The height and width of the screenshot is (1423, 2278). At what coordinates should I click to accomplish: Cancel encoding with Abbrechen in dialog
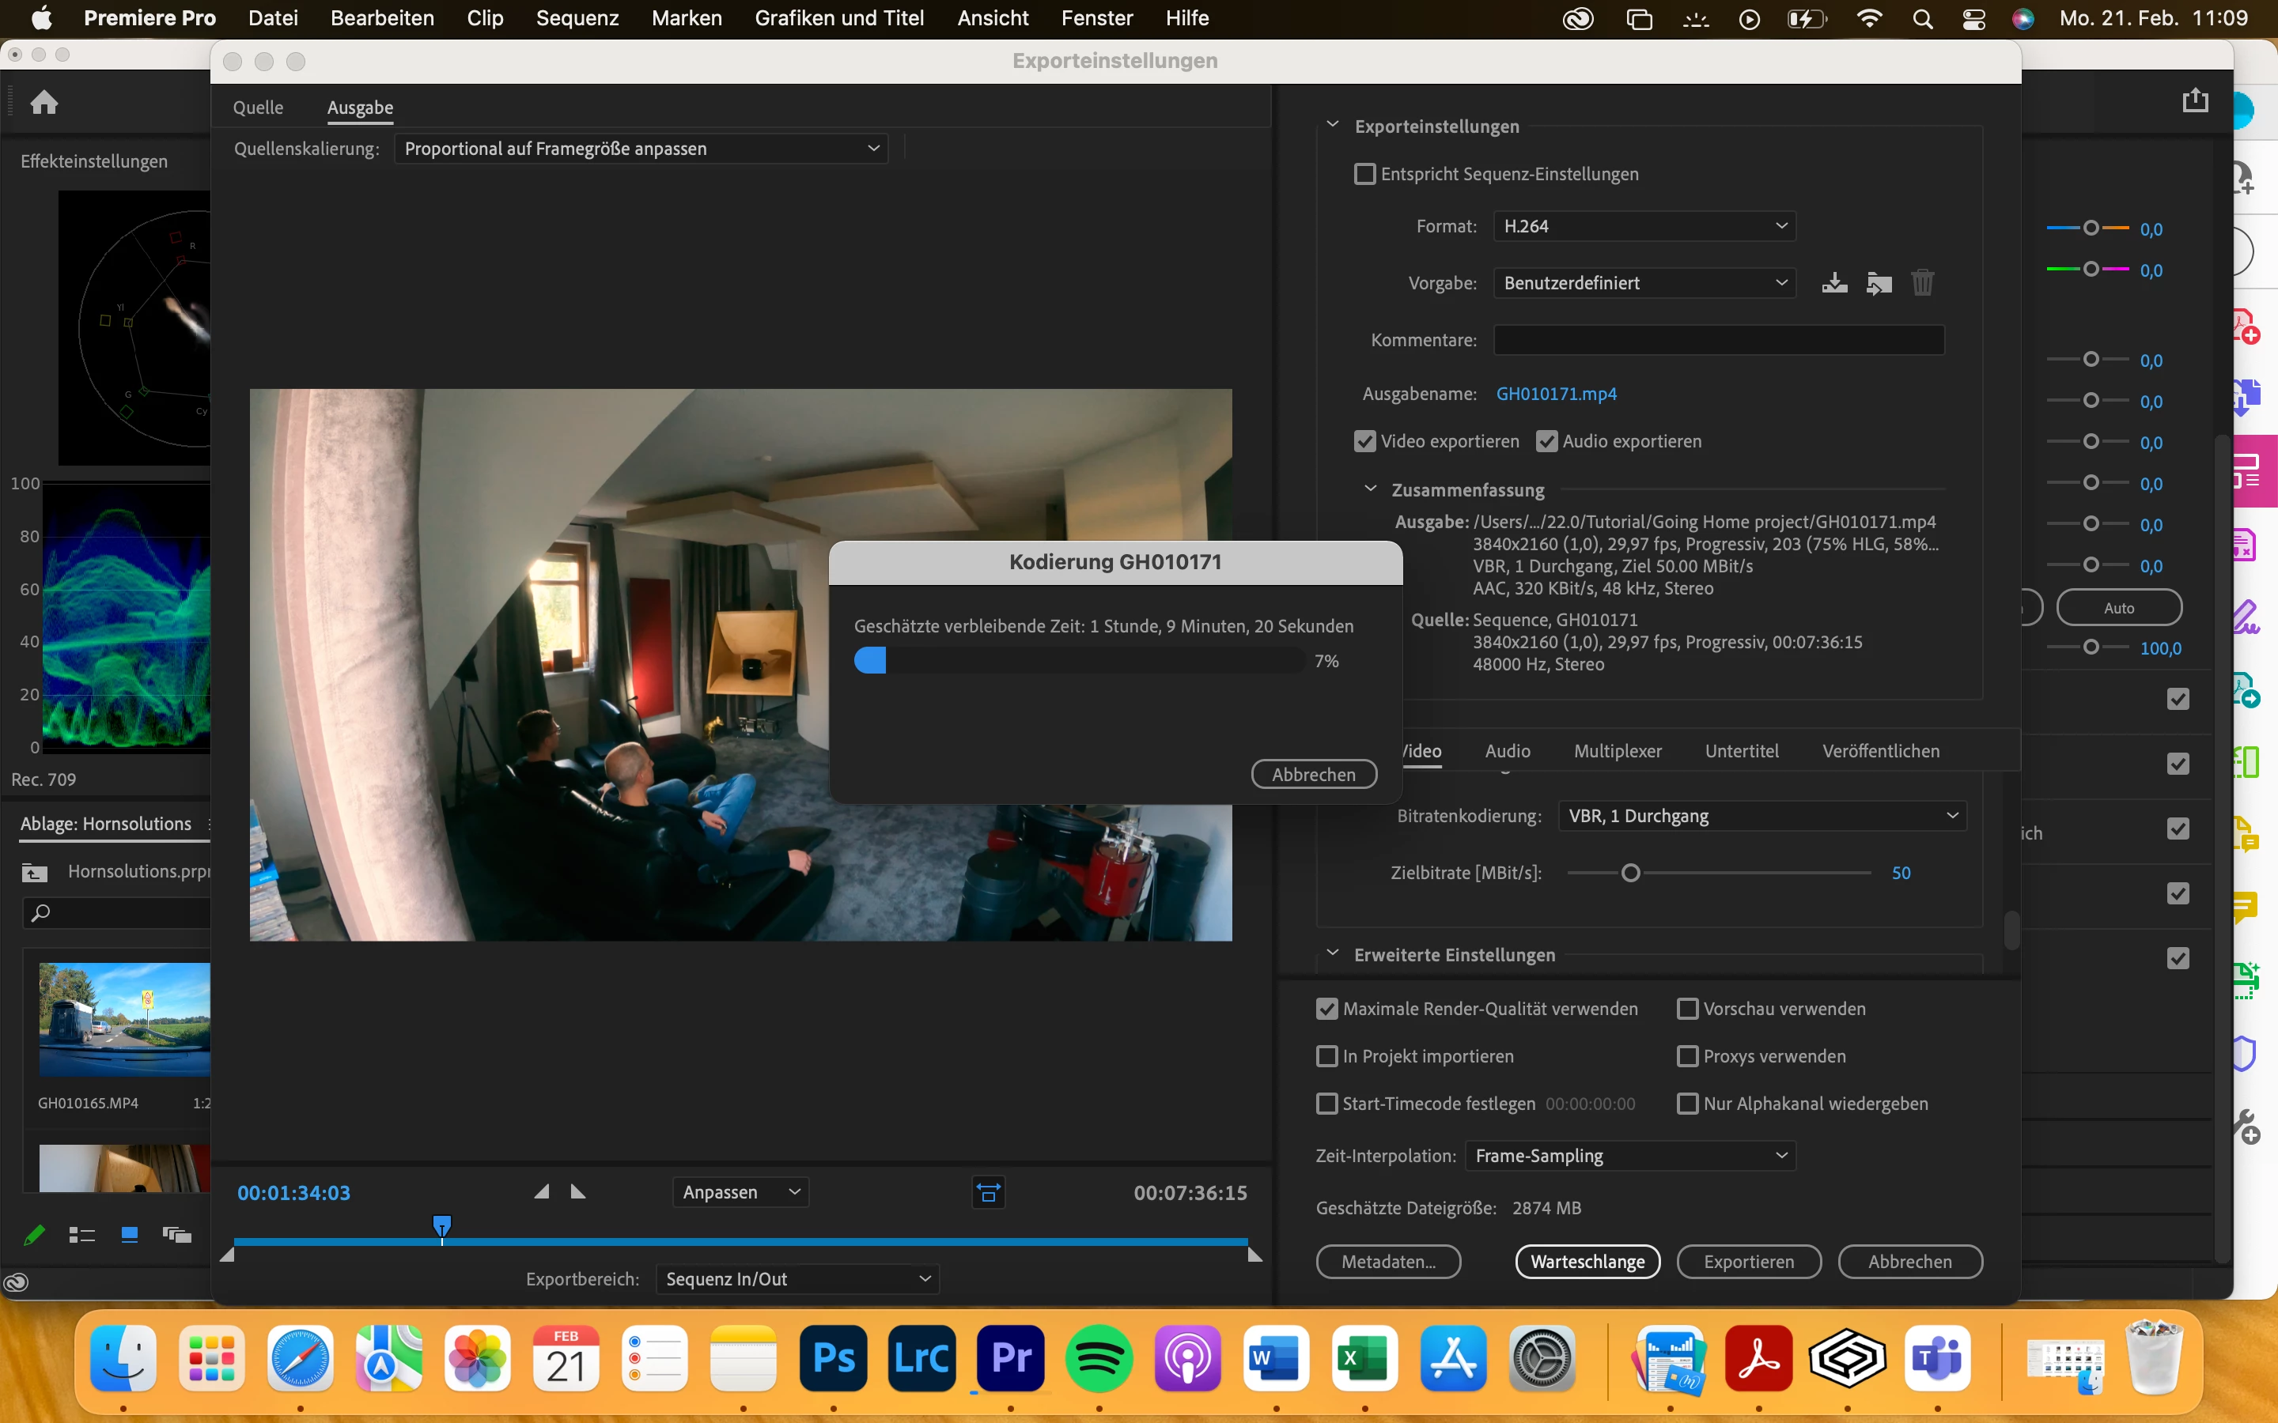pyautogui.click(x=1313, y=775)
